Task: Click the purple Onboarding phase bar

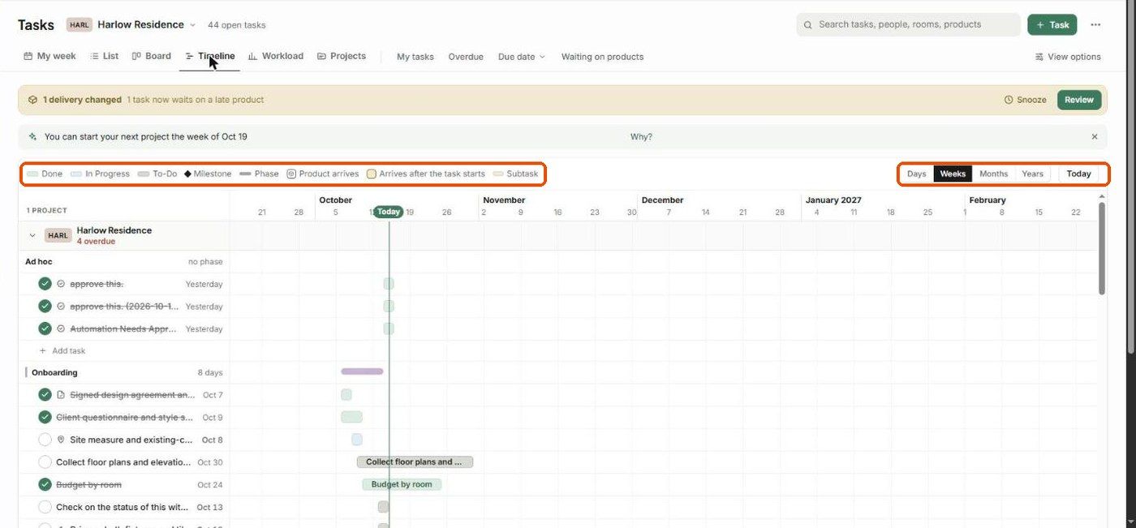Action: click(x=362, y=371)
